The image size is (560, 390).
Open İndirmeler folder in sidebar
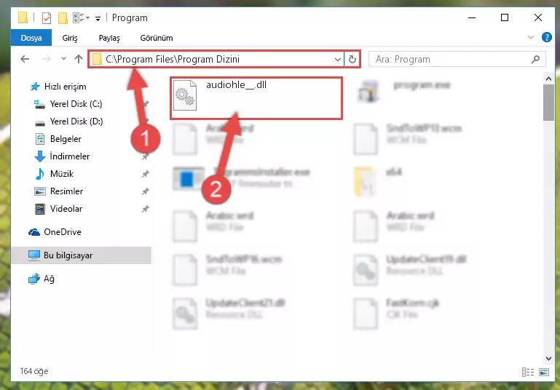click(x=70, y=156)
